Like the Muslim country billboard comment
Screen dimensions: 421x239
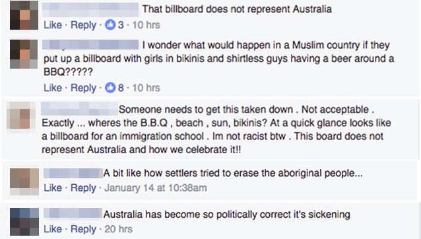(53, 88)
